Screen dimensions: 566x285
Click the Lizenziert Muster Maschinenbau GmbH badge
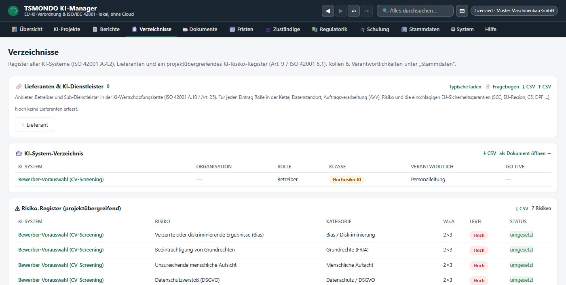[x=514, y=11]
